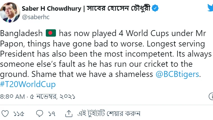213x120 pixels.
Task: Click the ৫ নভেম্বর, ২০২১ date
Action: [x=53, y=97]
